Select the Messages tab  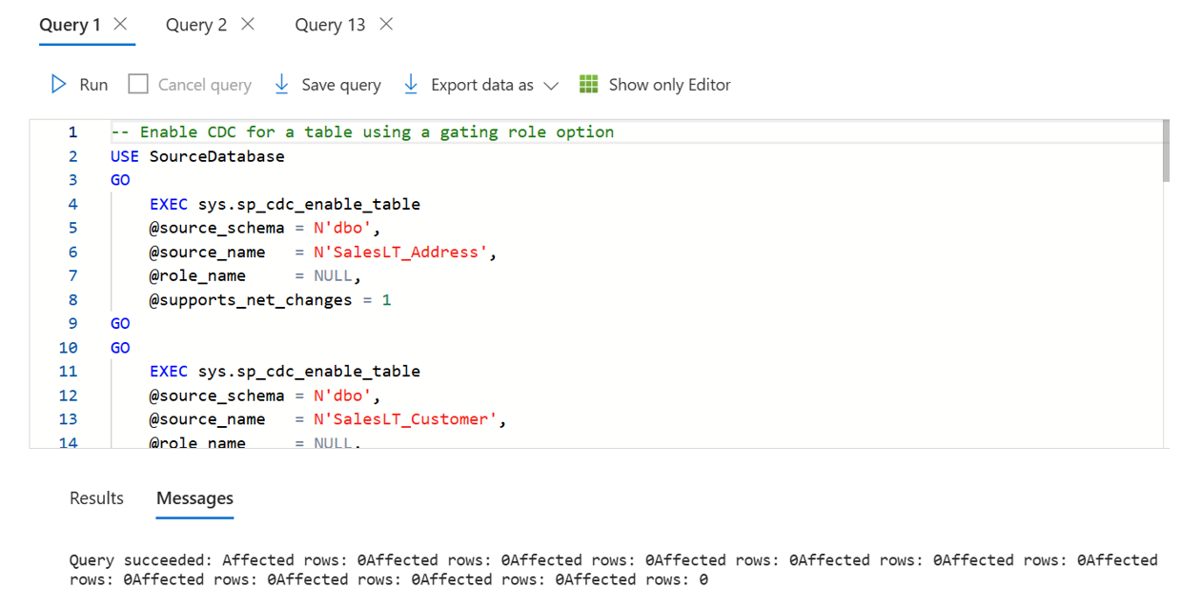pos(194,498)
